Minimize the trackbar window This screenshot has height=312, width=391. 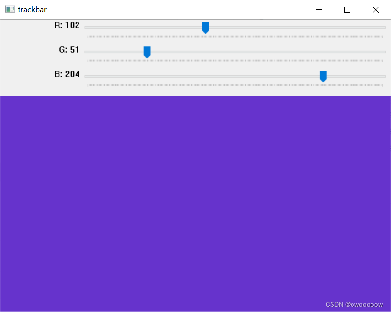coord(318,9)
